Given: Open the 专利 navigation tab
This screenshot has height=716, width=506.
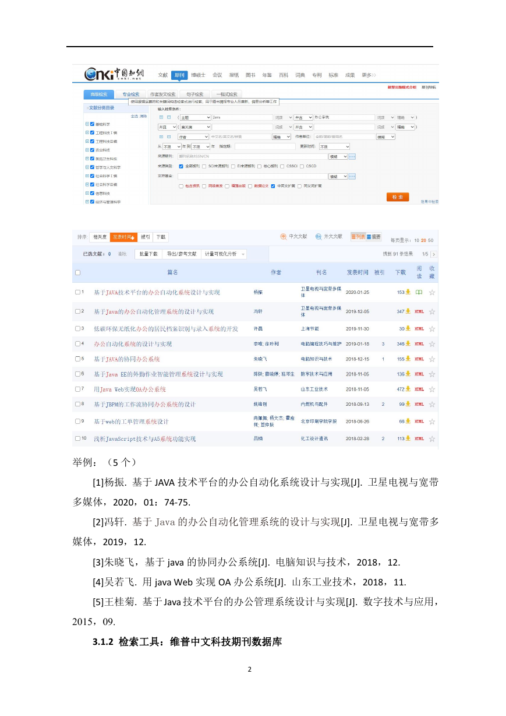Looking at the screenshot, I should pyautogui.click(x=317, y=75).
